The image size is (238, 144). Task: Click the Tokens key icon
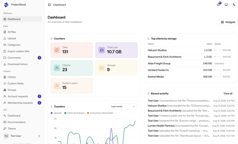5,128
